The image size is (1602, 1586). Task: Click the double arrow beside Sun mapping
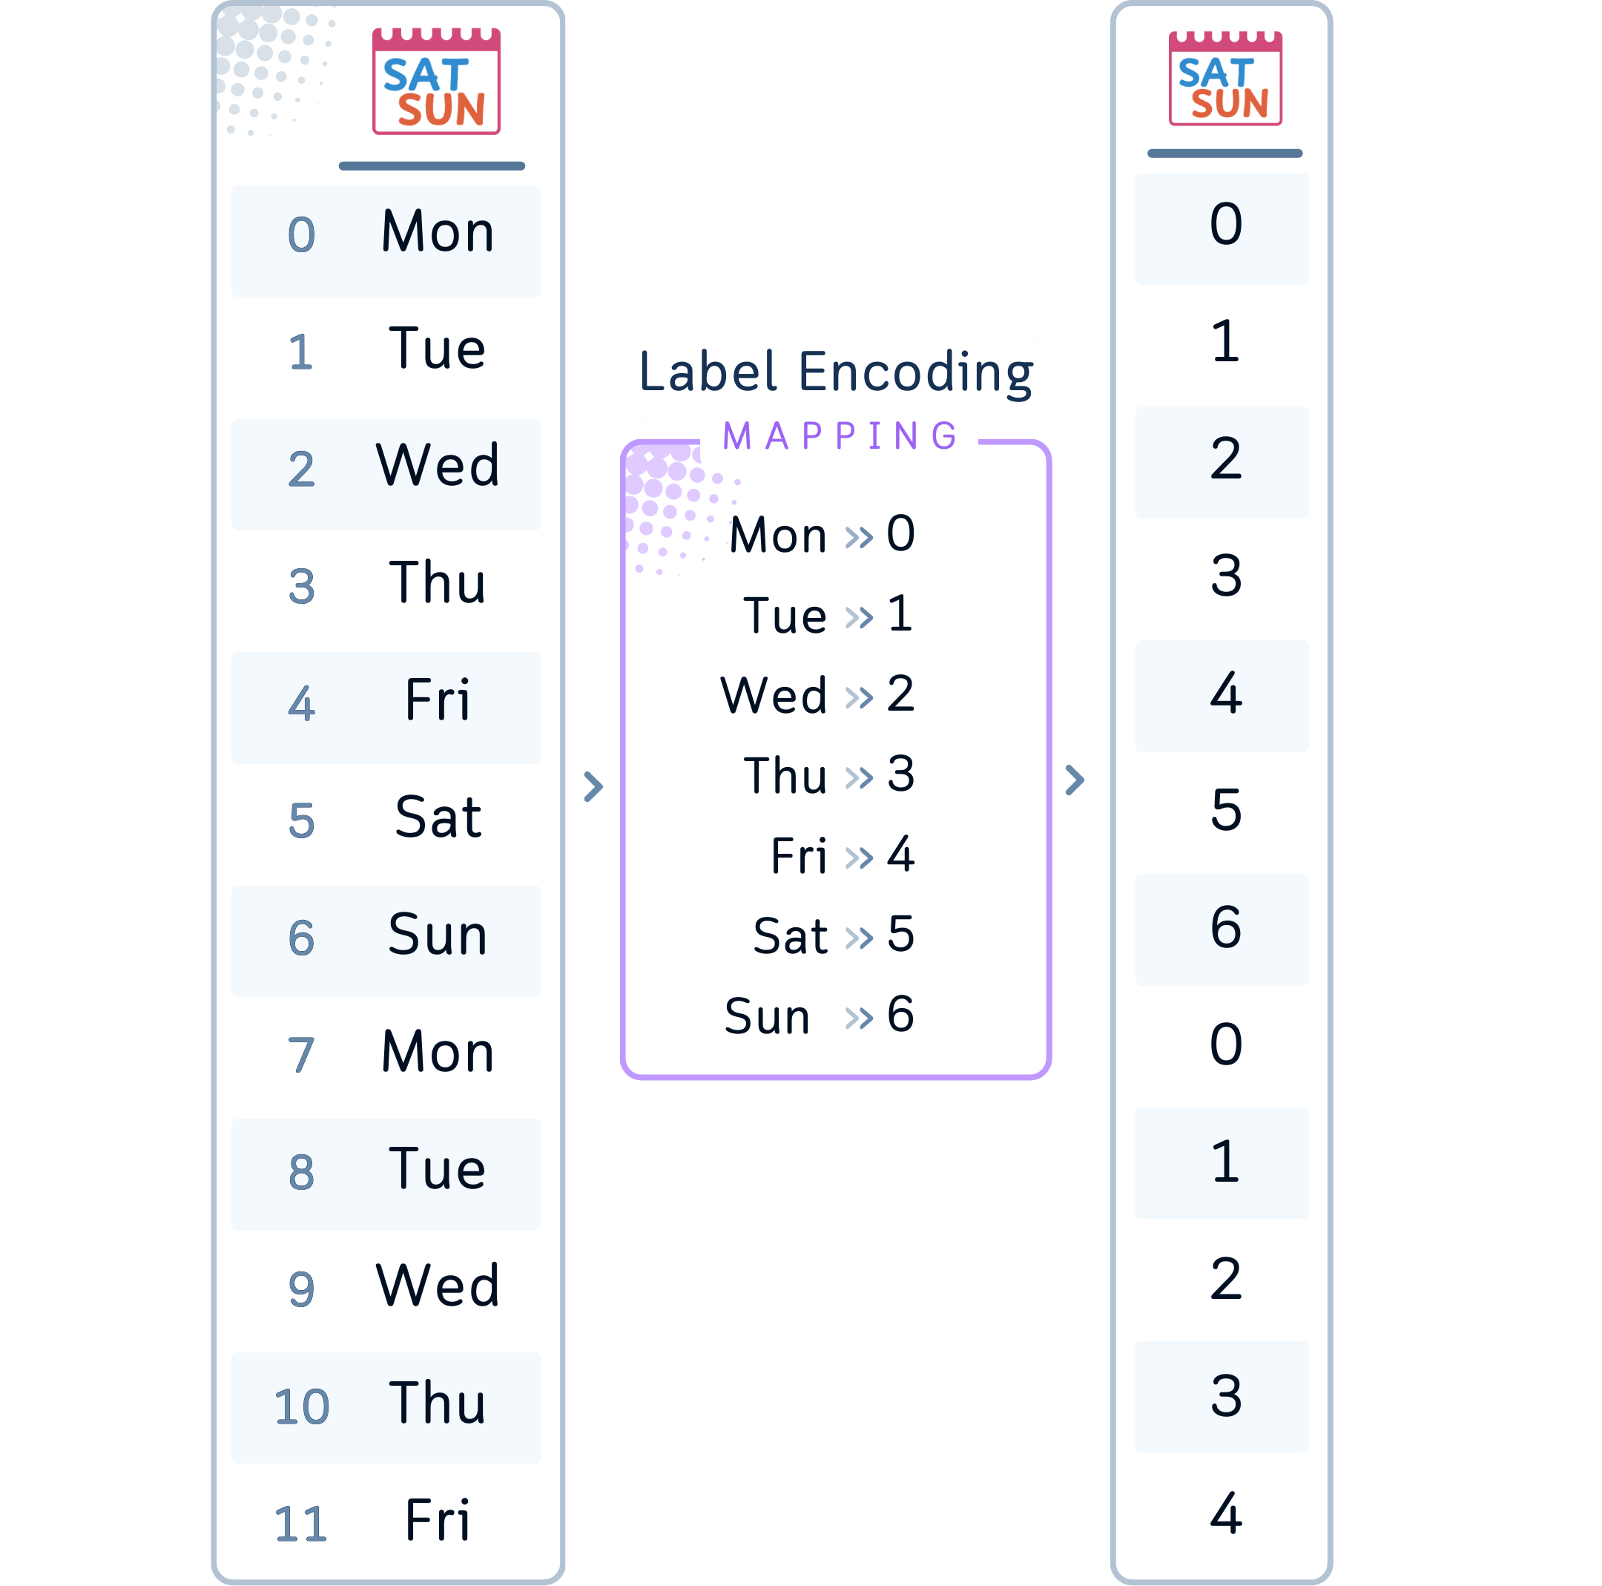click(859, 1017)
